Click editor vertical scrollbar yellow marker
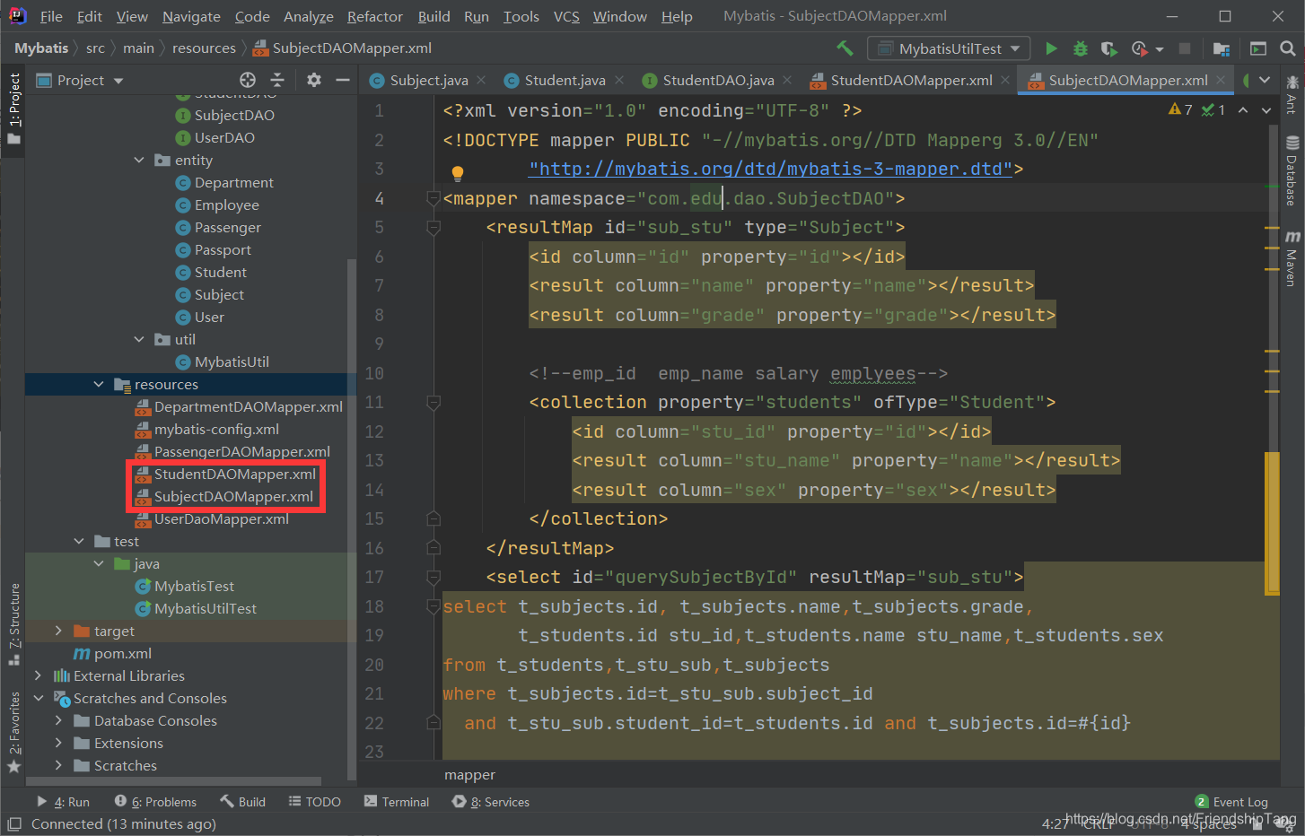Image resolution: width=1305 pixels, height=836 pixels. 1272,523
